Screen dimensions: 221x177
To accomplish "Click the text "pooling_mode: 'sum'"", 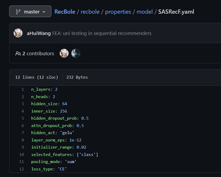I will [x=54, y=162].
